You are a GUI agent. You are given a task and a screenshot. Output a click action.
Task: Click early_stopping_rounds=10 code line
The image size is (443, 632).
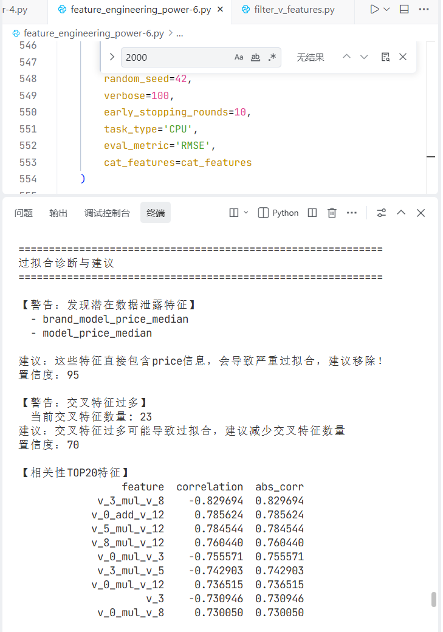pos(177,112)
